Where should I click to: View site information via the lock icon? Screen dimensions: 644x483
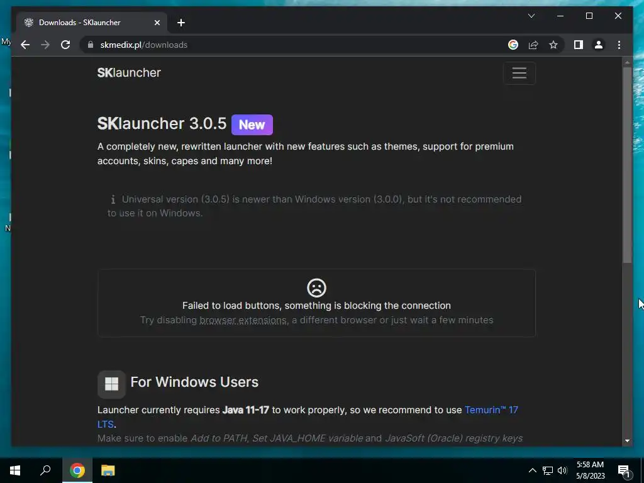coord(91,45)
